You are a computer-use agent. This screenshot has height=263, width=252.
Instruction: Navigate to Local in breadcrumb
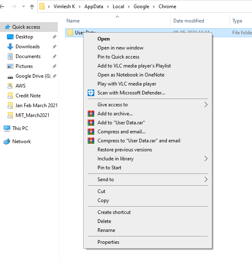point(118,7)
